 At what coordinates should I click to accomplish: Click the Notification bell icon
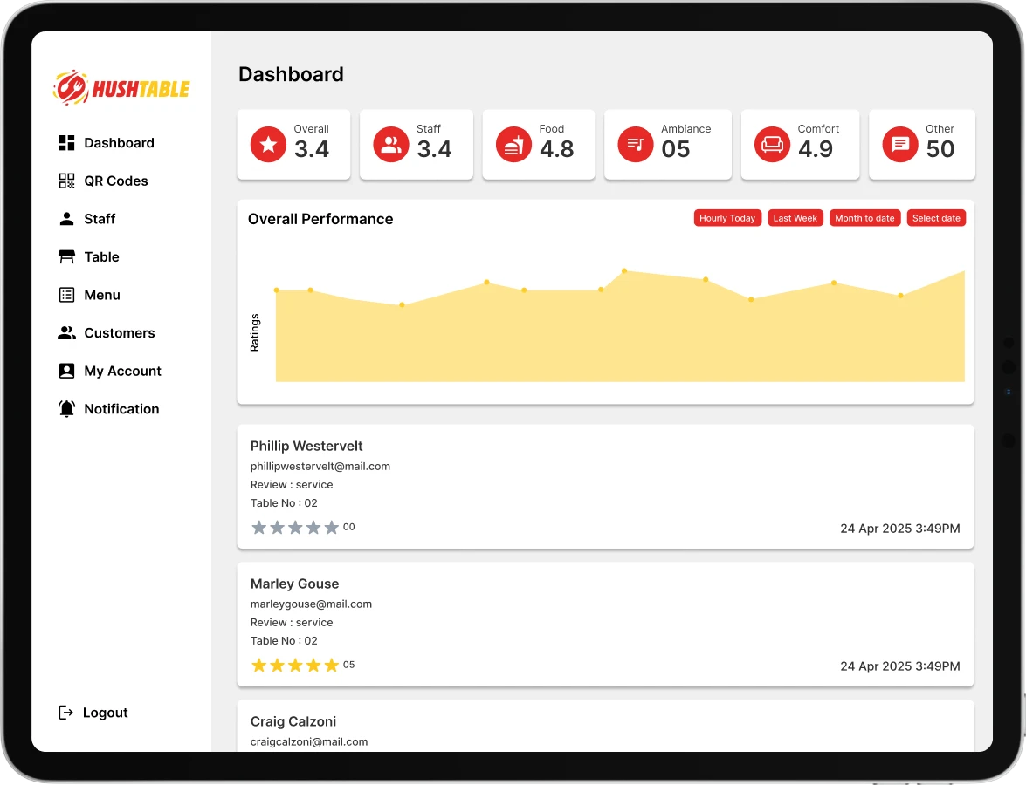[66, 408]
